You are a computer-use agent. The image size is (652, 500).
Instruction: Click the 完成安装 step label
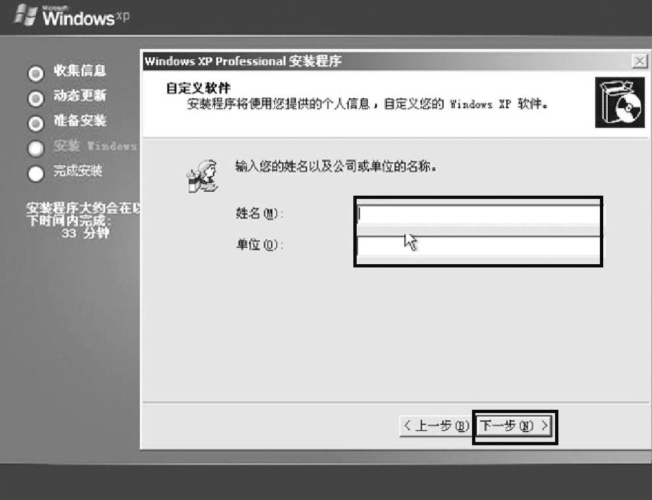(78, 171)
